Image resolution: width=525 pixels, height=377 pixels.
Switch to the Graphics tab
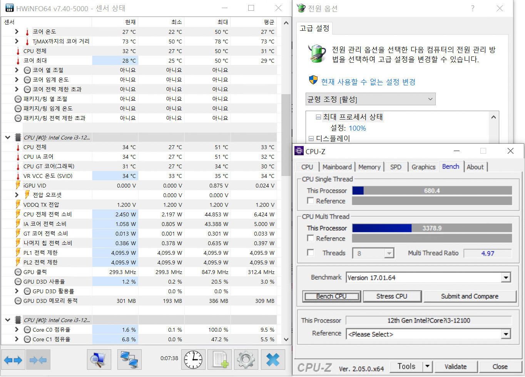[423, 167]
